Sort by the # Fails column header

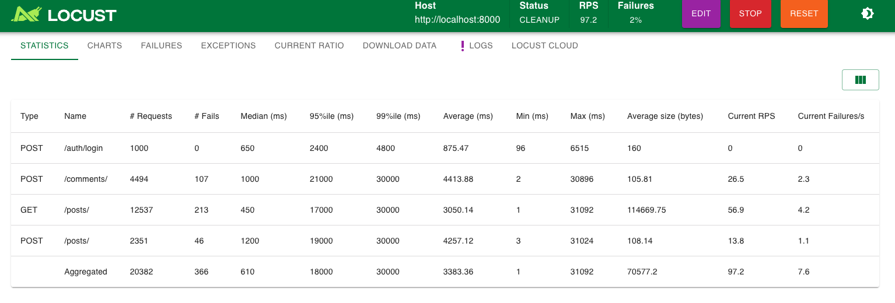pos(207,116)
